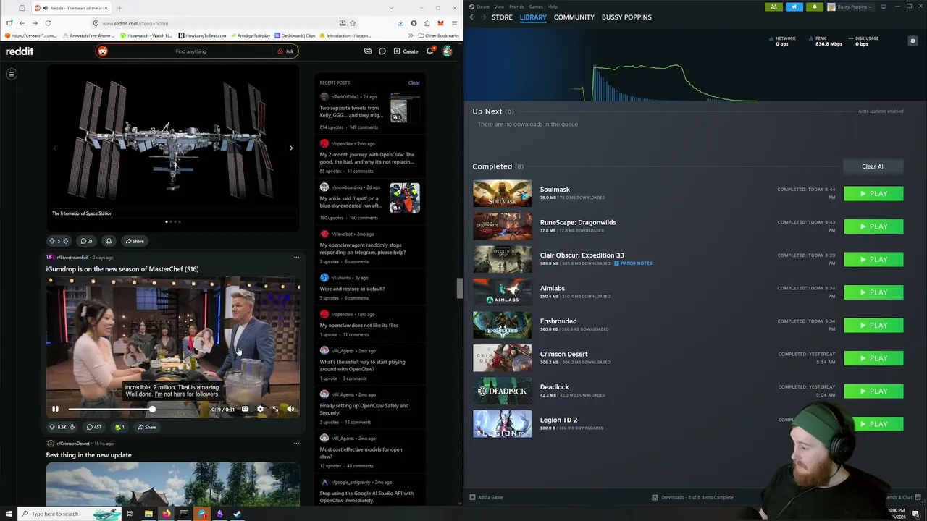
Task: Open the 'Best thing in the new update' post
Action: pyautogui.click(x=88, y=455)
